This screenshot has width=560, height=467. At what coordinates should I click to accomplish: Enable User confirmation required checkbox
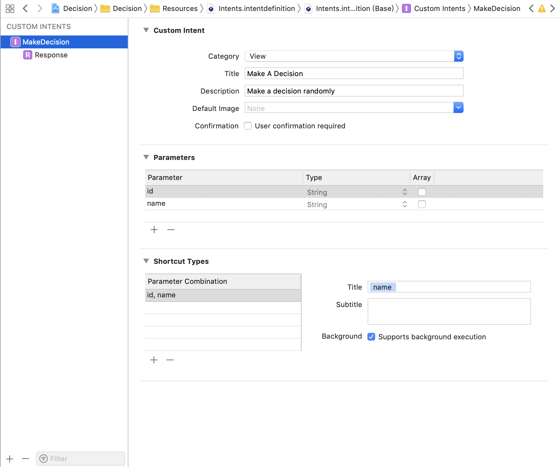[248, 126]
